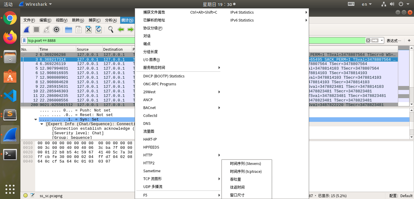Viewport: 414px width, 199px height.
Task: Add a filter button with plus icon
Action: pos(409,40)
